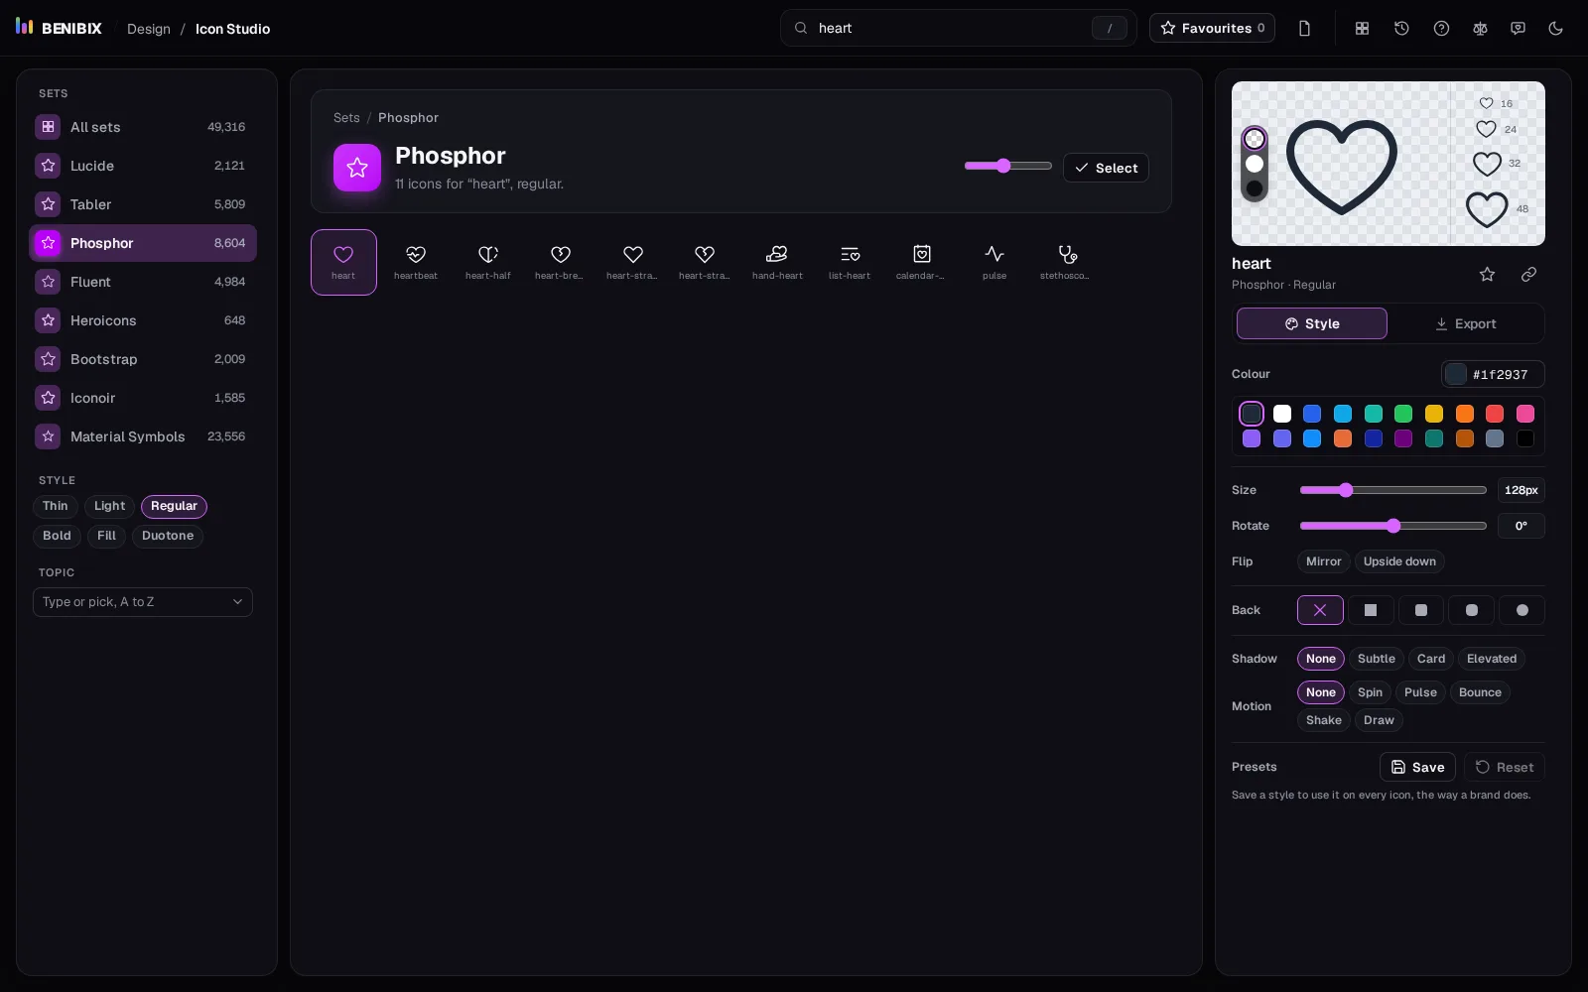Switch to the Export tab
Image resolution: width=1588 pixels, height=992 pixels.
(1465, 323)
